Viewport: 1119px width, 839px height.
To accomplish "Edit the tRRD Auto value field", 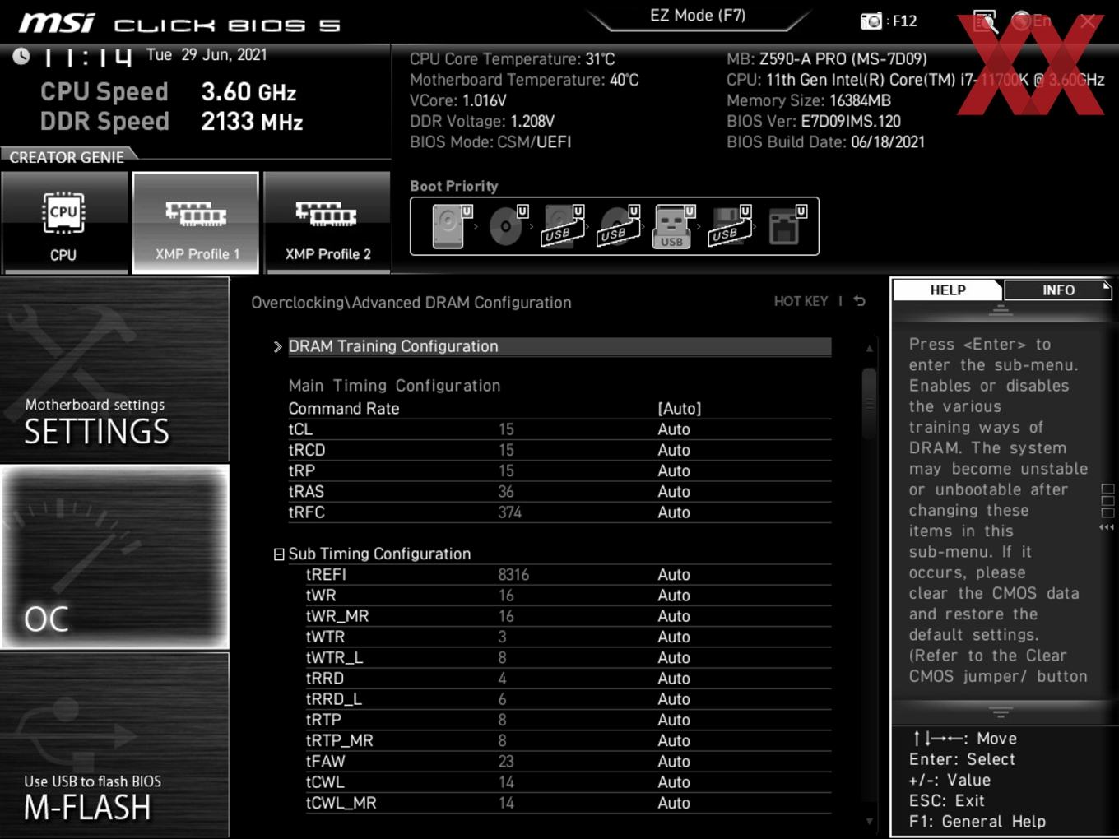I will 674,679.
